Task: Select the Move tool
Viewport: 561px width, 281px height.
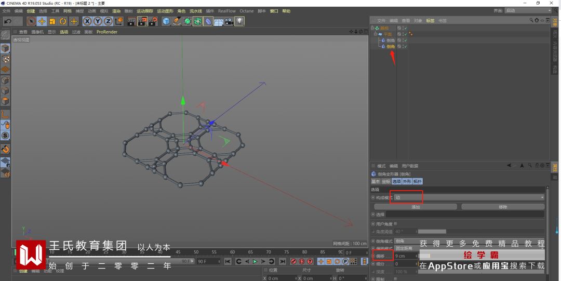Action: (42, 21)
